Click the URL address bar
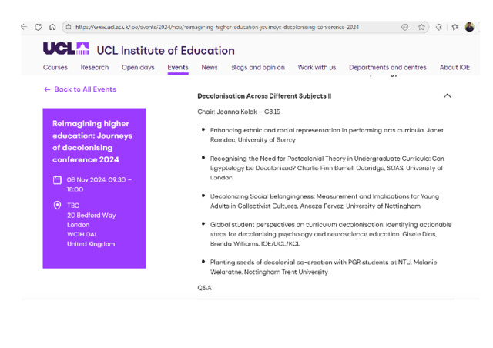493x348 pixels. [x=231, y=27]
